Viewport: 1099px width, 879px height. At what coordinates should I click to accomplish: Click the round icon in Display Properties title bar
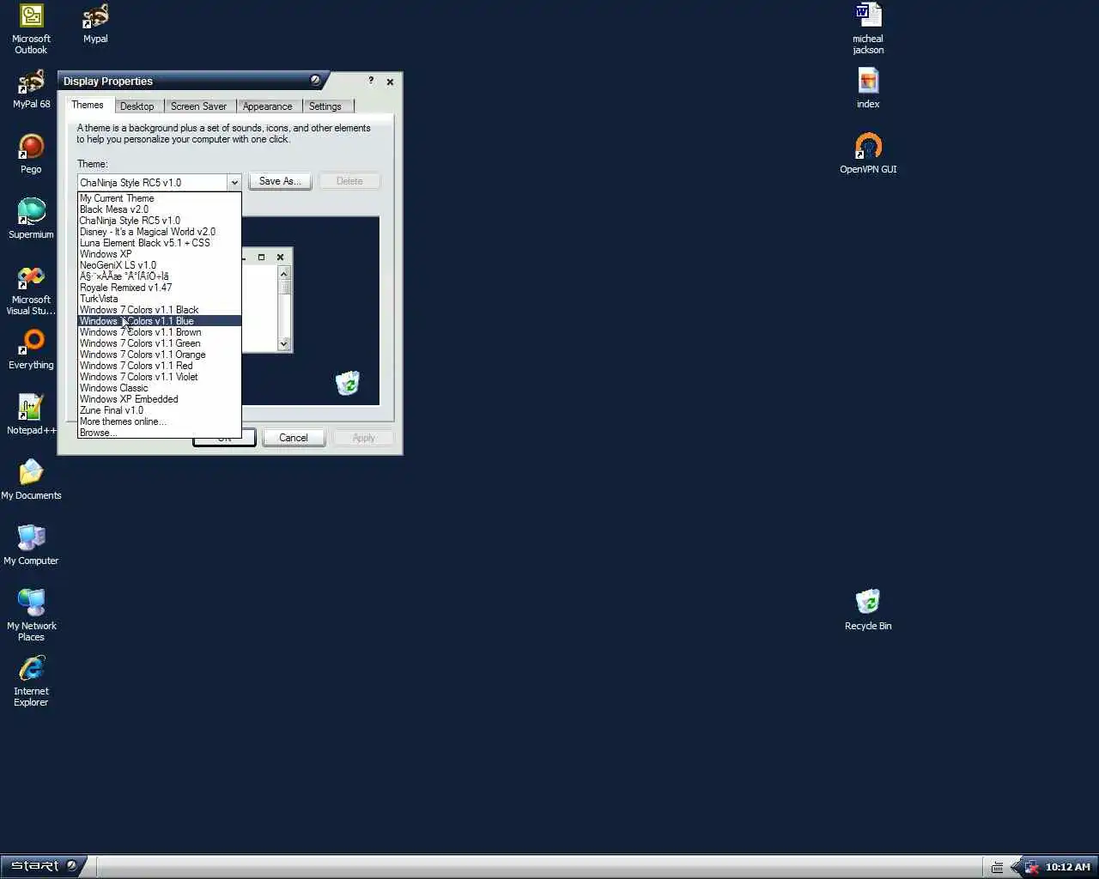pyautogui.click(x=315, y=80)
